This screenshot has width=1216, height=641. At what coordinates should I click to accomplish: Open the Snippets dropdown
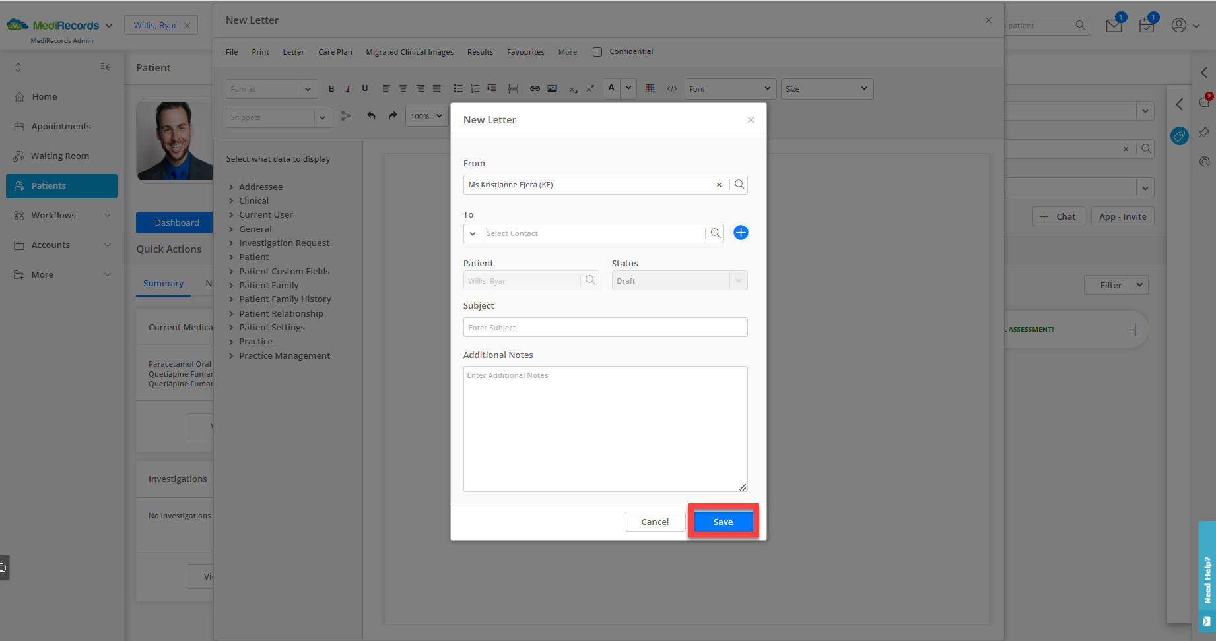click(278, 117)
